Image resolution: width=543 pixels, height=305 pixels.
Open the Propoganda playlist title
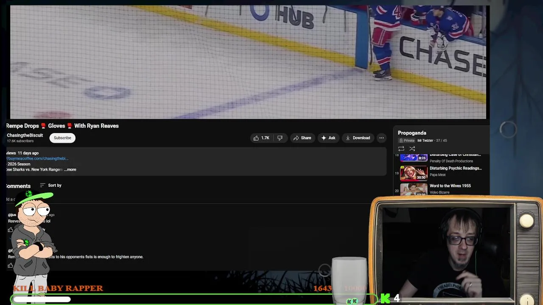(x=412, y=133)
